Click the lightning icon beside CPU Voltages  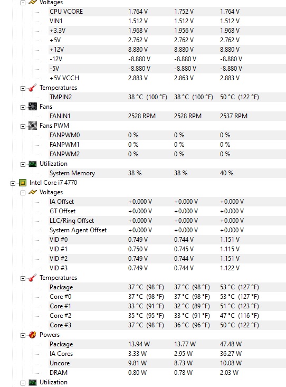pos(33,192)
